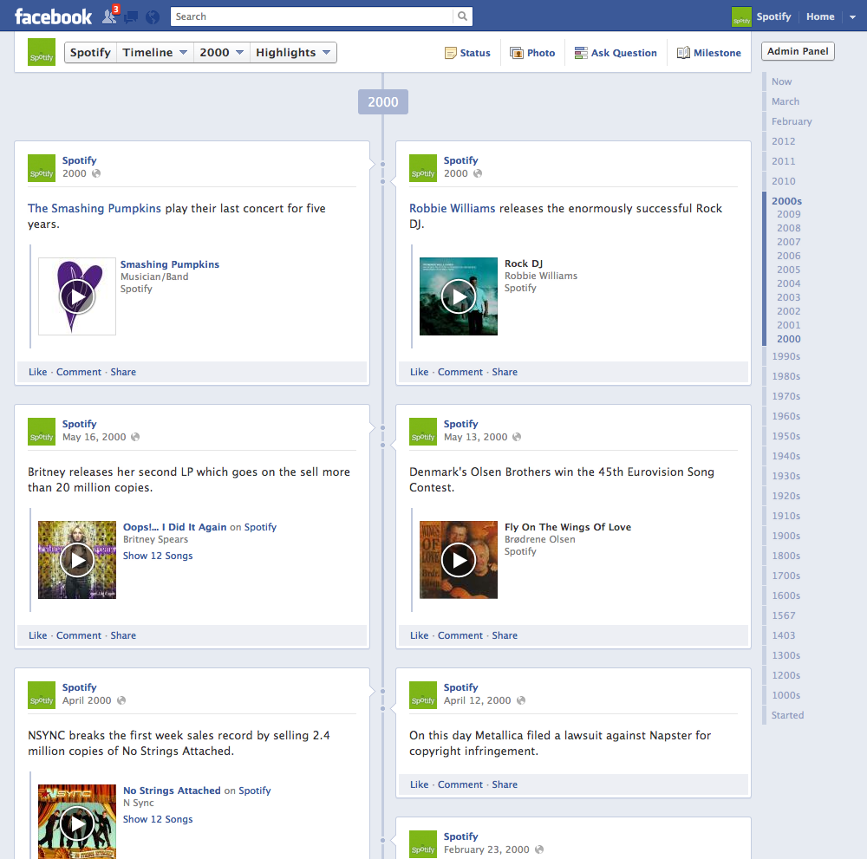Go to Home in top bar
The image size is (867, 859).
pos(820,16)
